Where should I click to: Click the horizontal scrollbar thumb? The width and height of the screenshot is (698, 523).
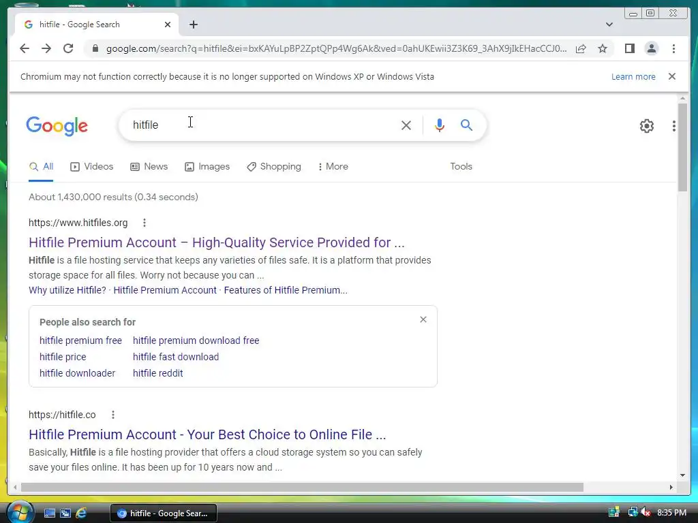(x=302, y=488)
